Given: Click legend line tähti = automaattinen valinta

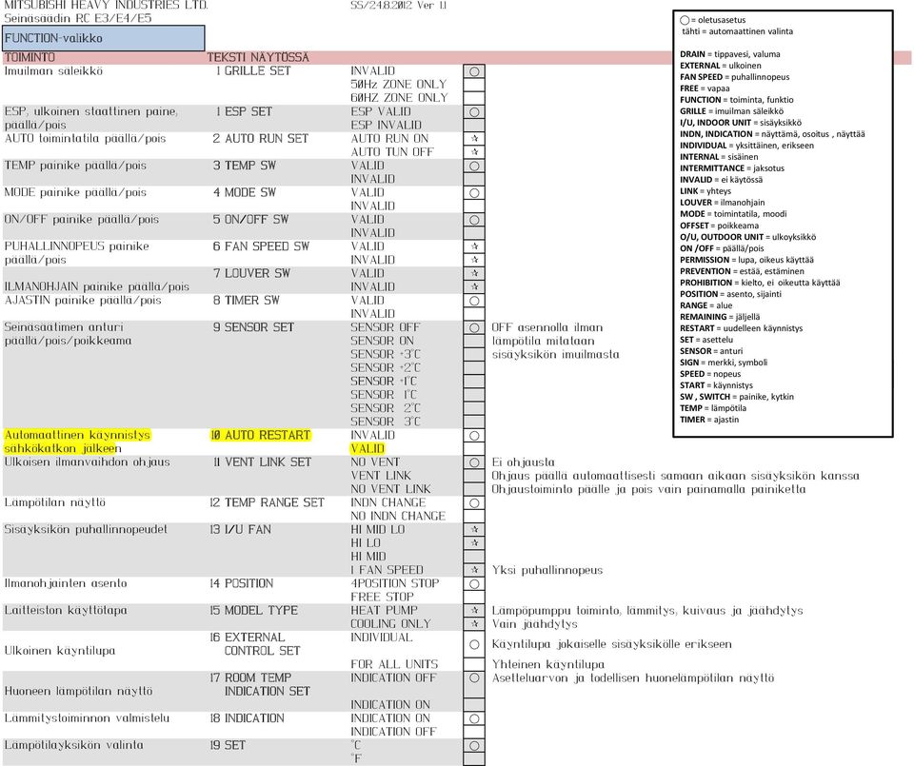Looking at the screenshot, I should point(737,31).
